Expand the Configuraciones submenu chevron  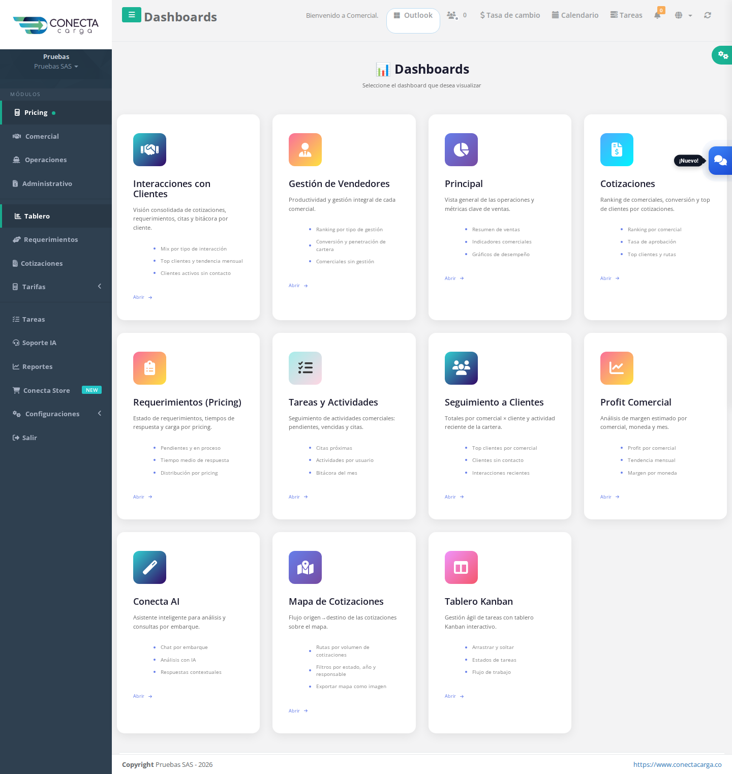[100, 414]
